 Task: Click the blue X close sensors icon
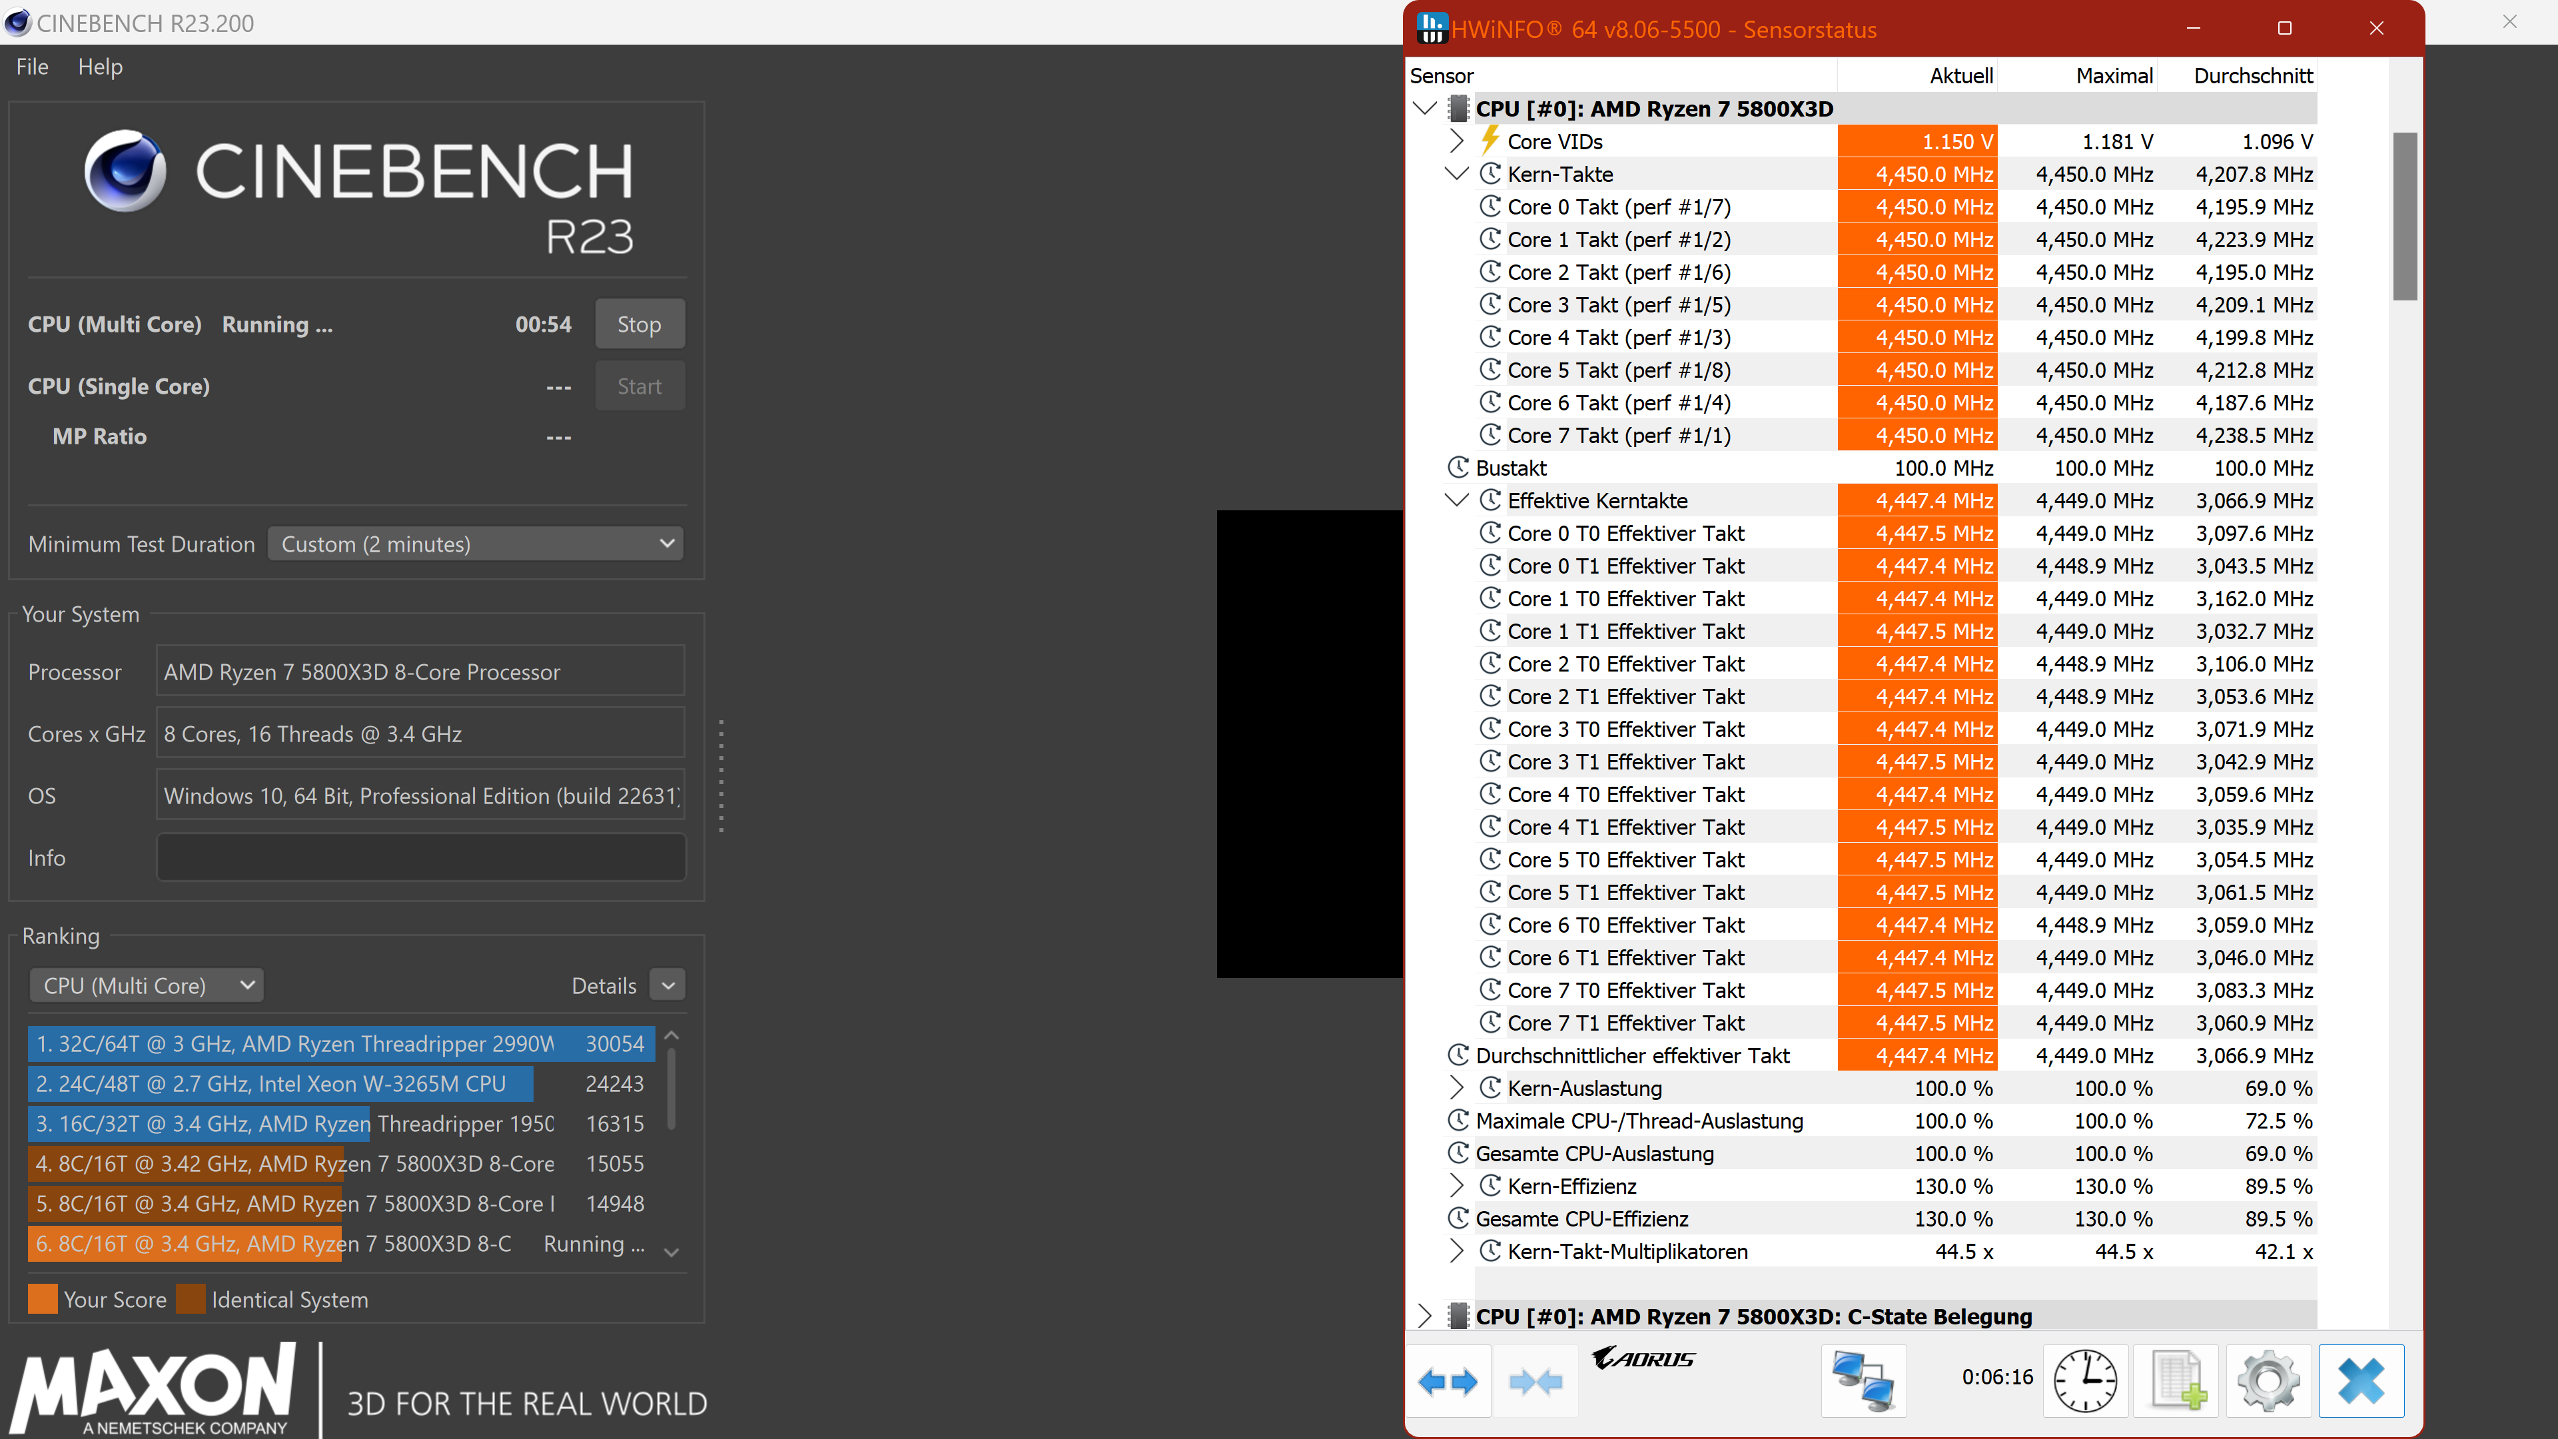(2360, 1380)
